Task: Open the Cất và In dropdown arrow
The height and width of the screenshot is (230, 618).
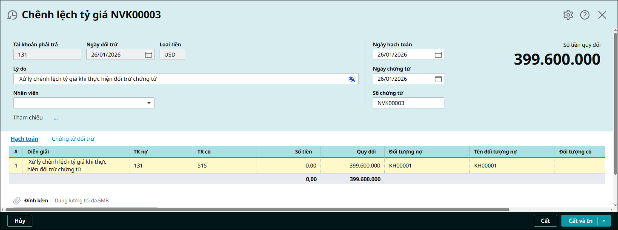Action: 604,221
